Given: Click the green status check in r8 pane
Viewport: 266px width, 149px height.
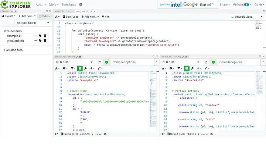Looking at the screenshot, I should click(x=212, y=62).
